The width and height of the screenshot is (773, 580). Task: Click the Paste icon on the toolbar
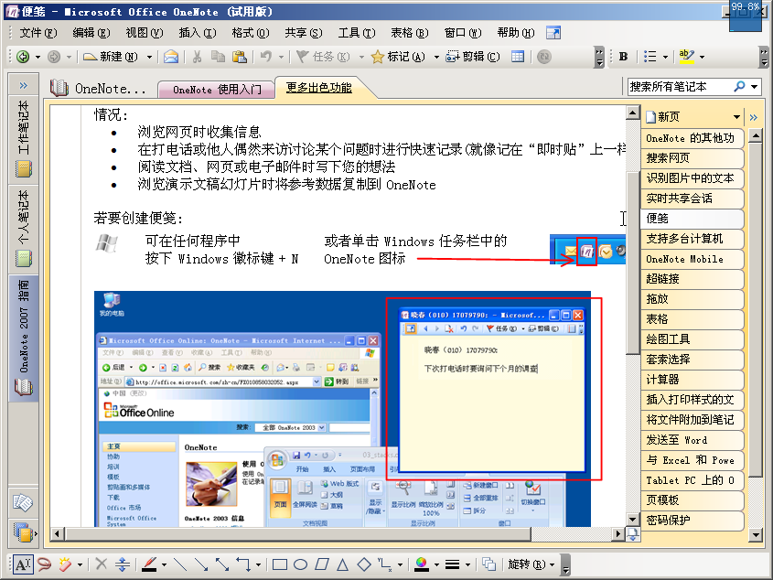[240, 57]
